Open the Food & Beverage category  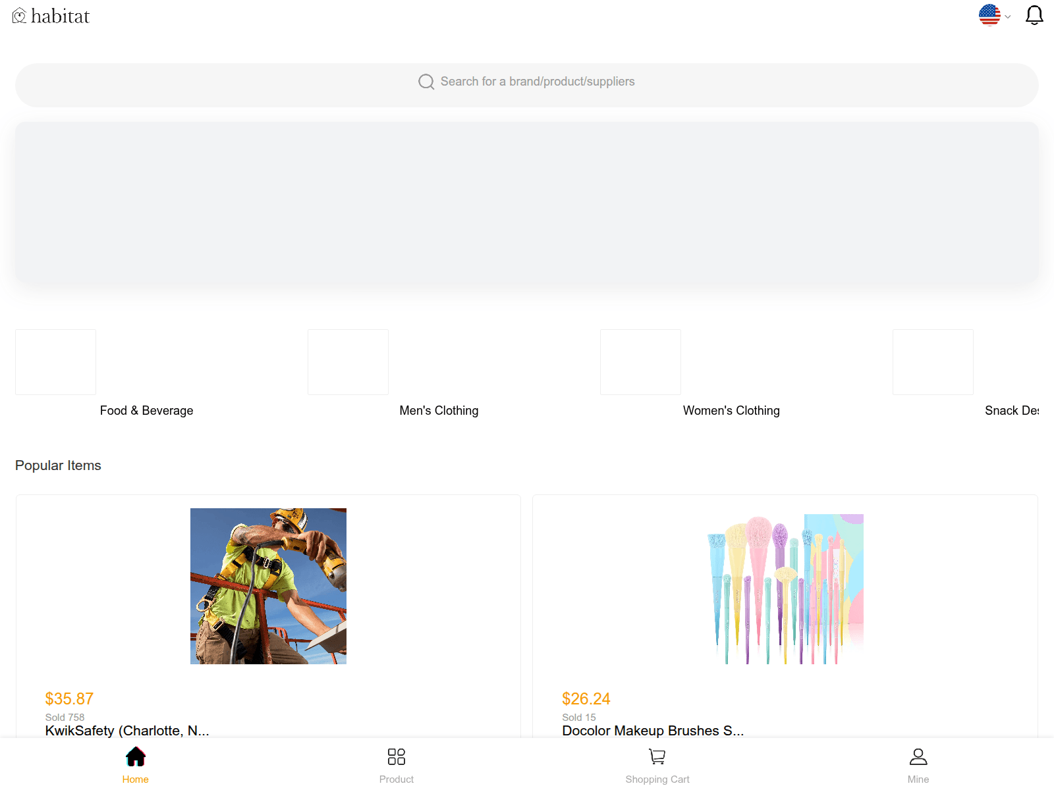[146, 411]
